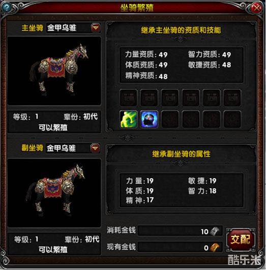Select the first empty locked skill slot
This screenshot has height=270, width=266.
[129, 97]
